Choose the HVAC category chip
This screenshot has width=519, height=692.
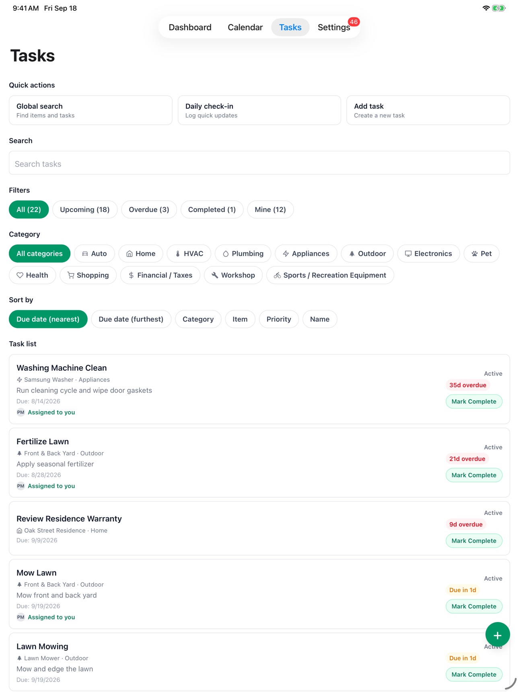(x=189, y=253)
